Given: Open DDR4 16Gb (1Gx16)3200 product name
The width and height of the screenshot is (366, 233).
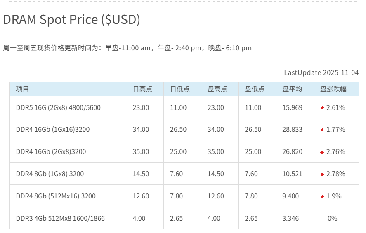Looking at the screenshot, I should coord(53,129).
